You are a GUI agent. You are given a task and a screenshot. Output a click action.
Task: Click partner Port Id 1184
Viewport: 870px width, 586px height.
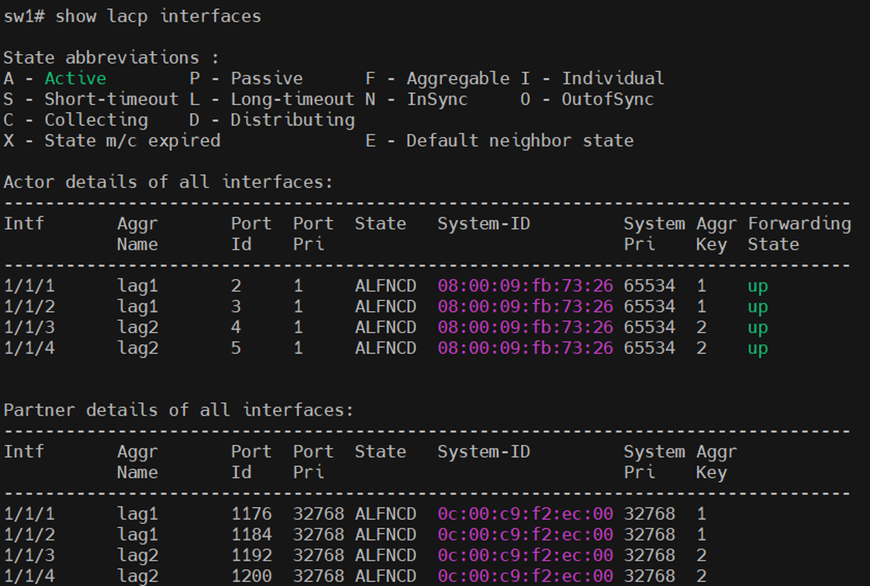coord(251,535)
